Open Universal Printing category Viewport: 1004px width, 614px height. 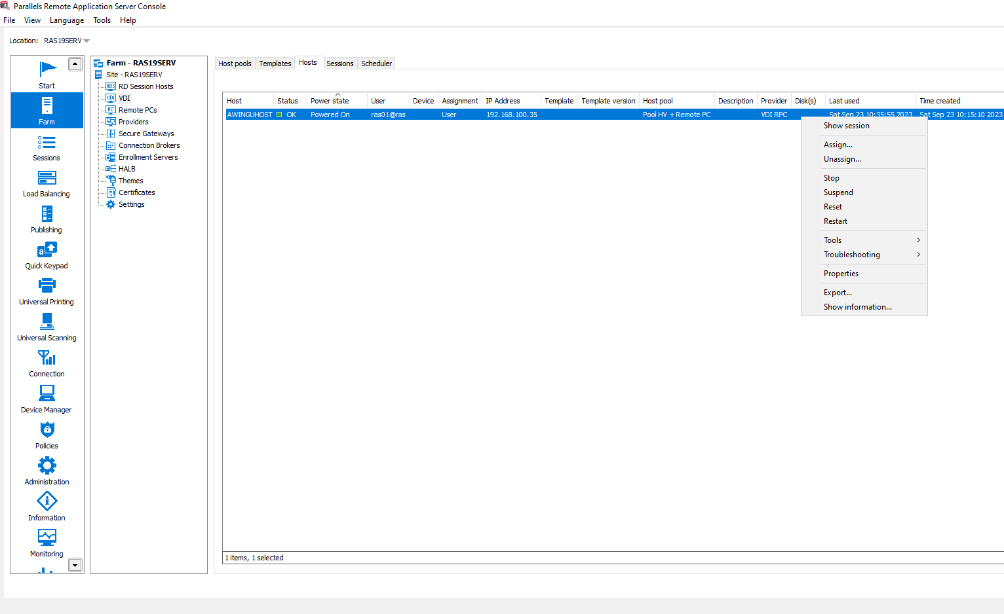pyautogui.click(x=47, y=291)
